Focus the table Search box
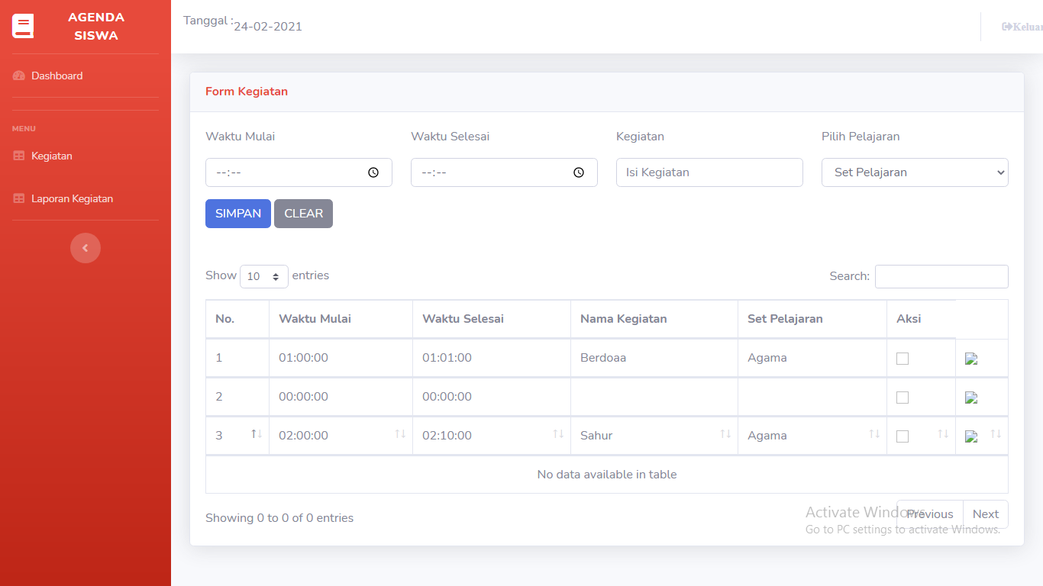Image resolution: width=1043 pixels, height=586 pixels. click(x=941, y=276)
